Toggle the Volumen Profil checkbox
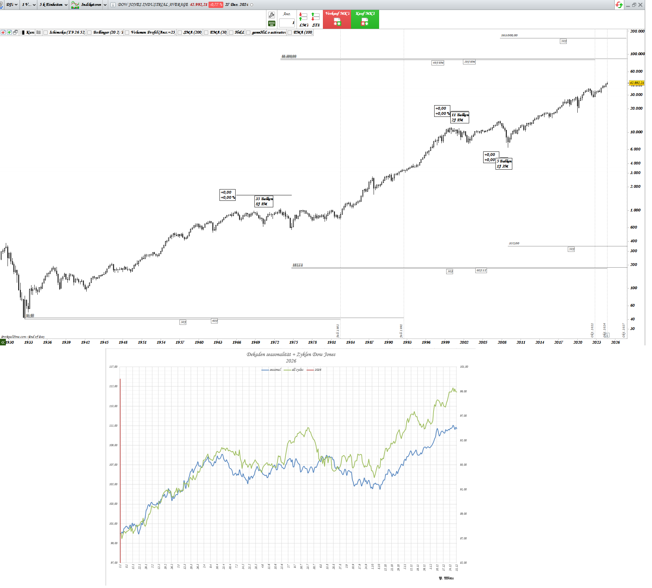 tap(127, 33)
